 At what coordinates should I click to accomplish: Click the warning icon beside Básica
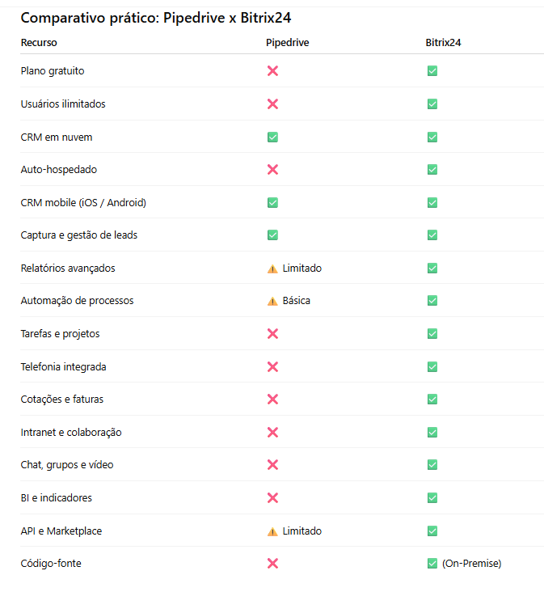pyautogui.click(x=272, y=301)
